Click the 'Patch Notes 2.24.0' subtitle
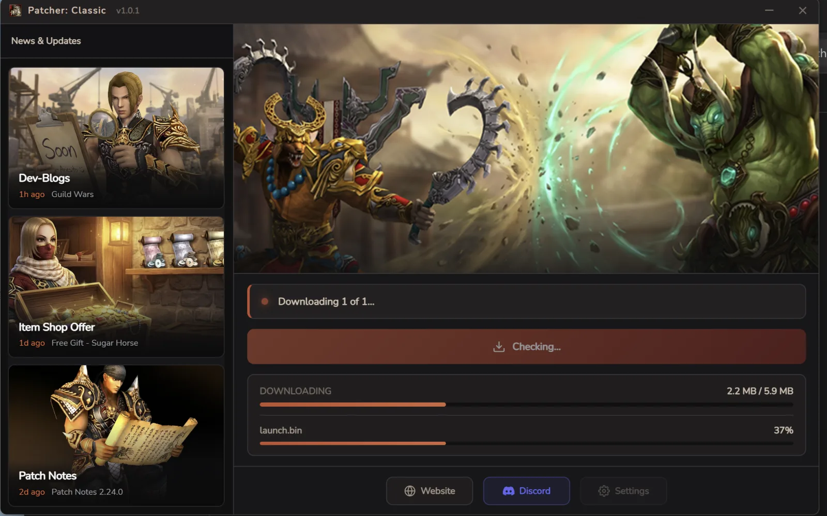This screenshot has height=516, width=827. click(x=87, y=492)
